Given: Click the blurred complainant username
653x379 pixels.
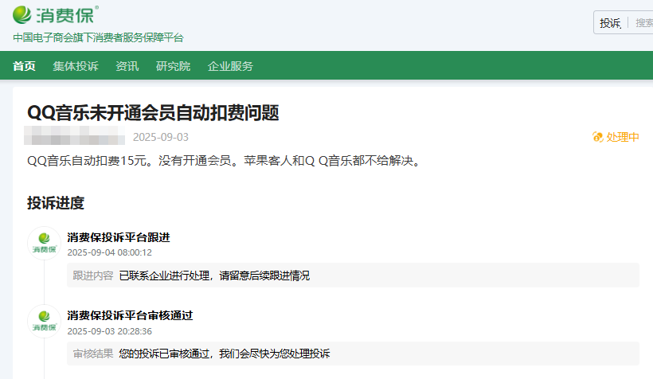Looking at the screenshot, I should click(74, 136).
